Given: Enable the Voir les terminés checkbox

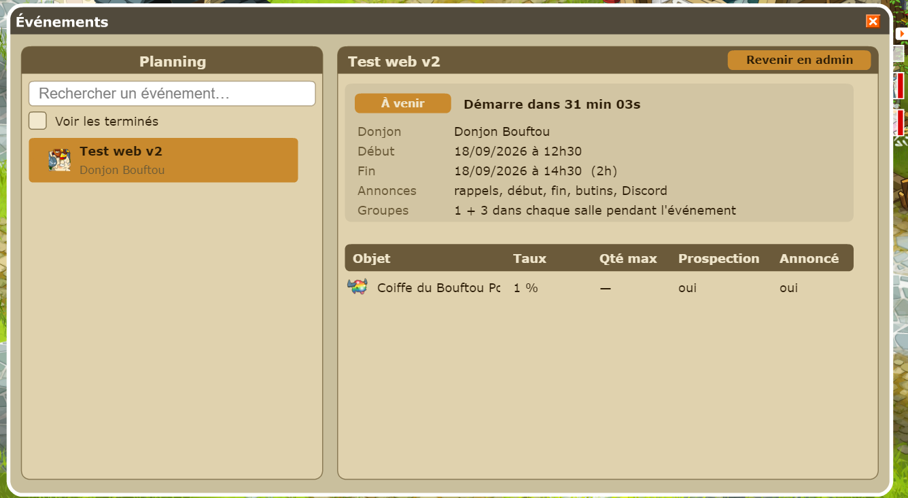Looking at the screenshot, I should pos(37,121).
